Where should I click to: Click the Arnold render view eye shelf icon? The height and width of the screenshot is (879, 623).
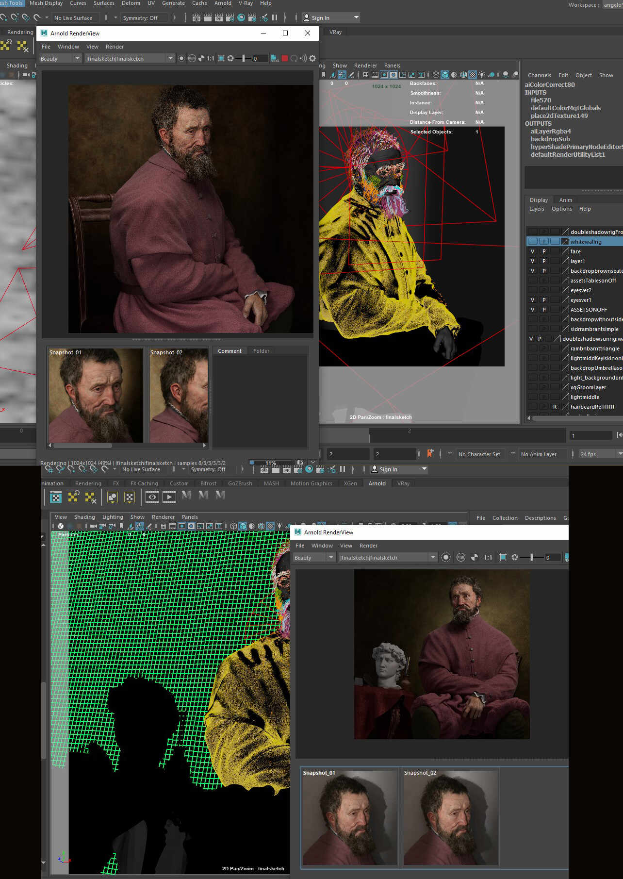click(152, 497)
